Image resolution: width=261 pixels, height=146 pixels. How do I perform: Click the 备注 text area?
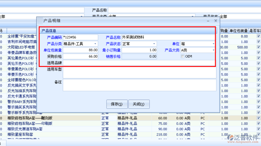click(x=139, y=85)
